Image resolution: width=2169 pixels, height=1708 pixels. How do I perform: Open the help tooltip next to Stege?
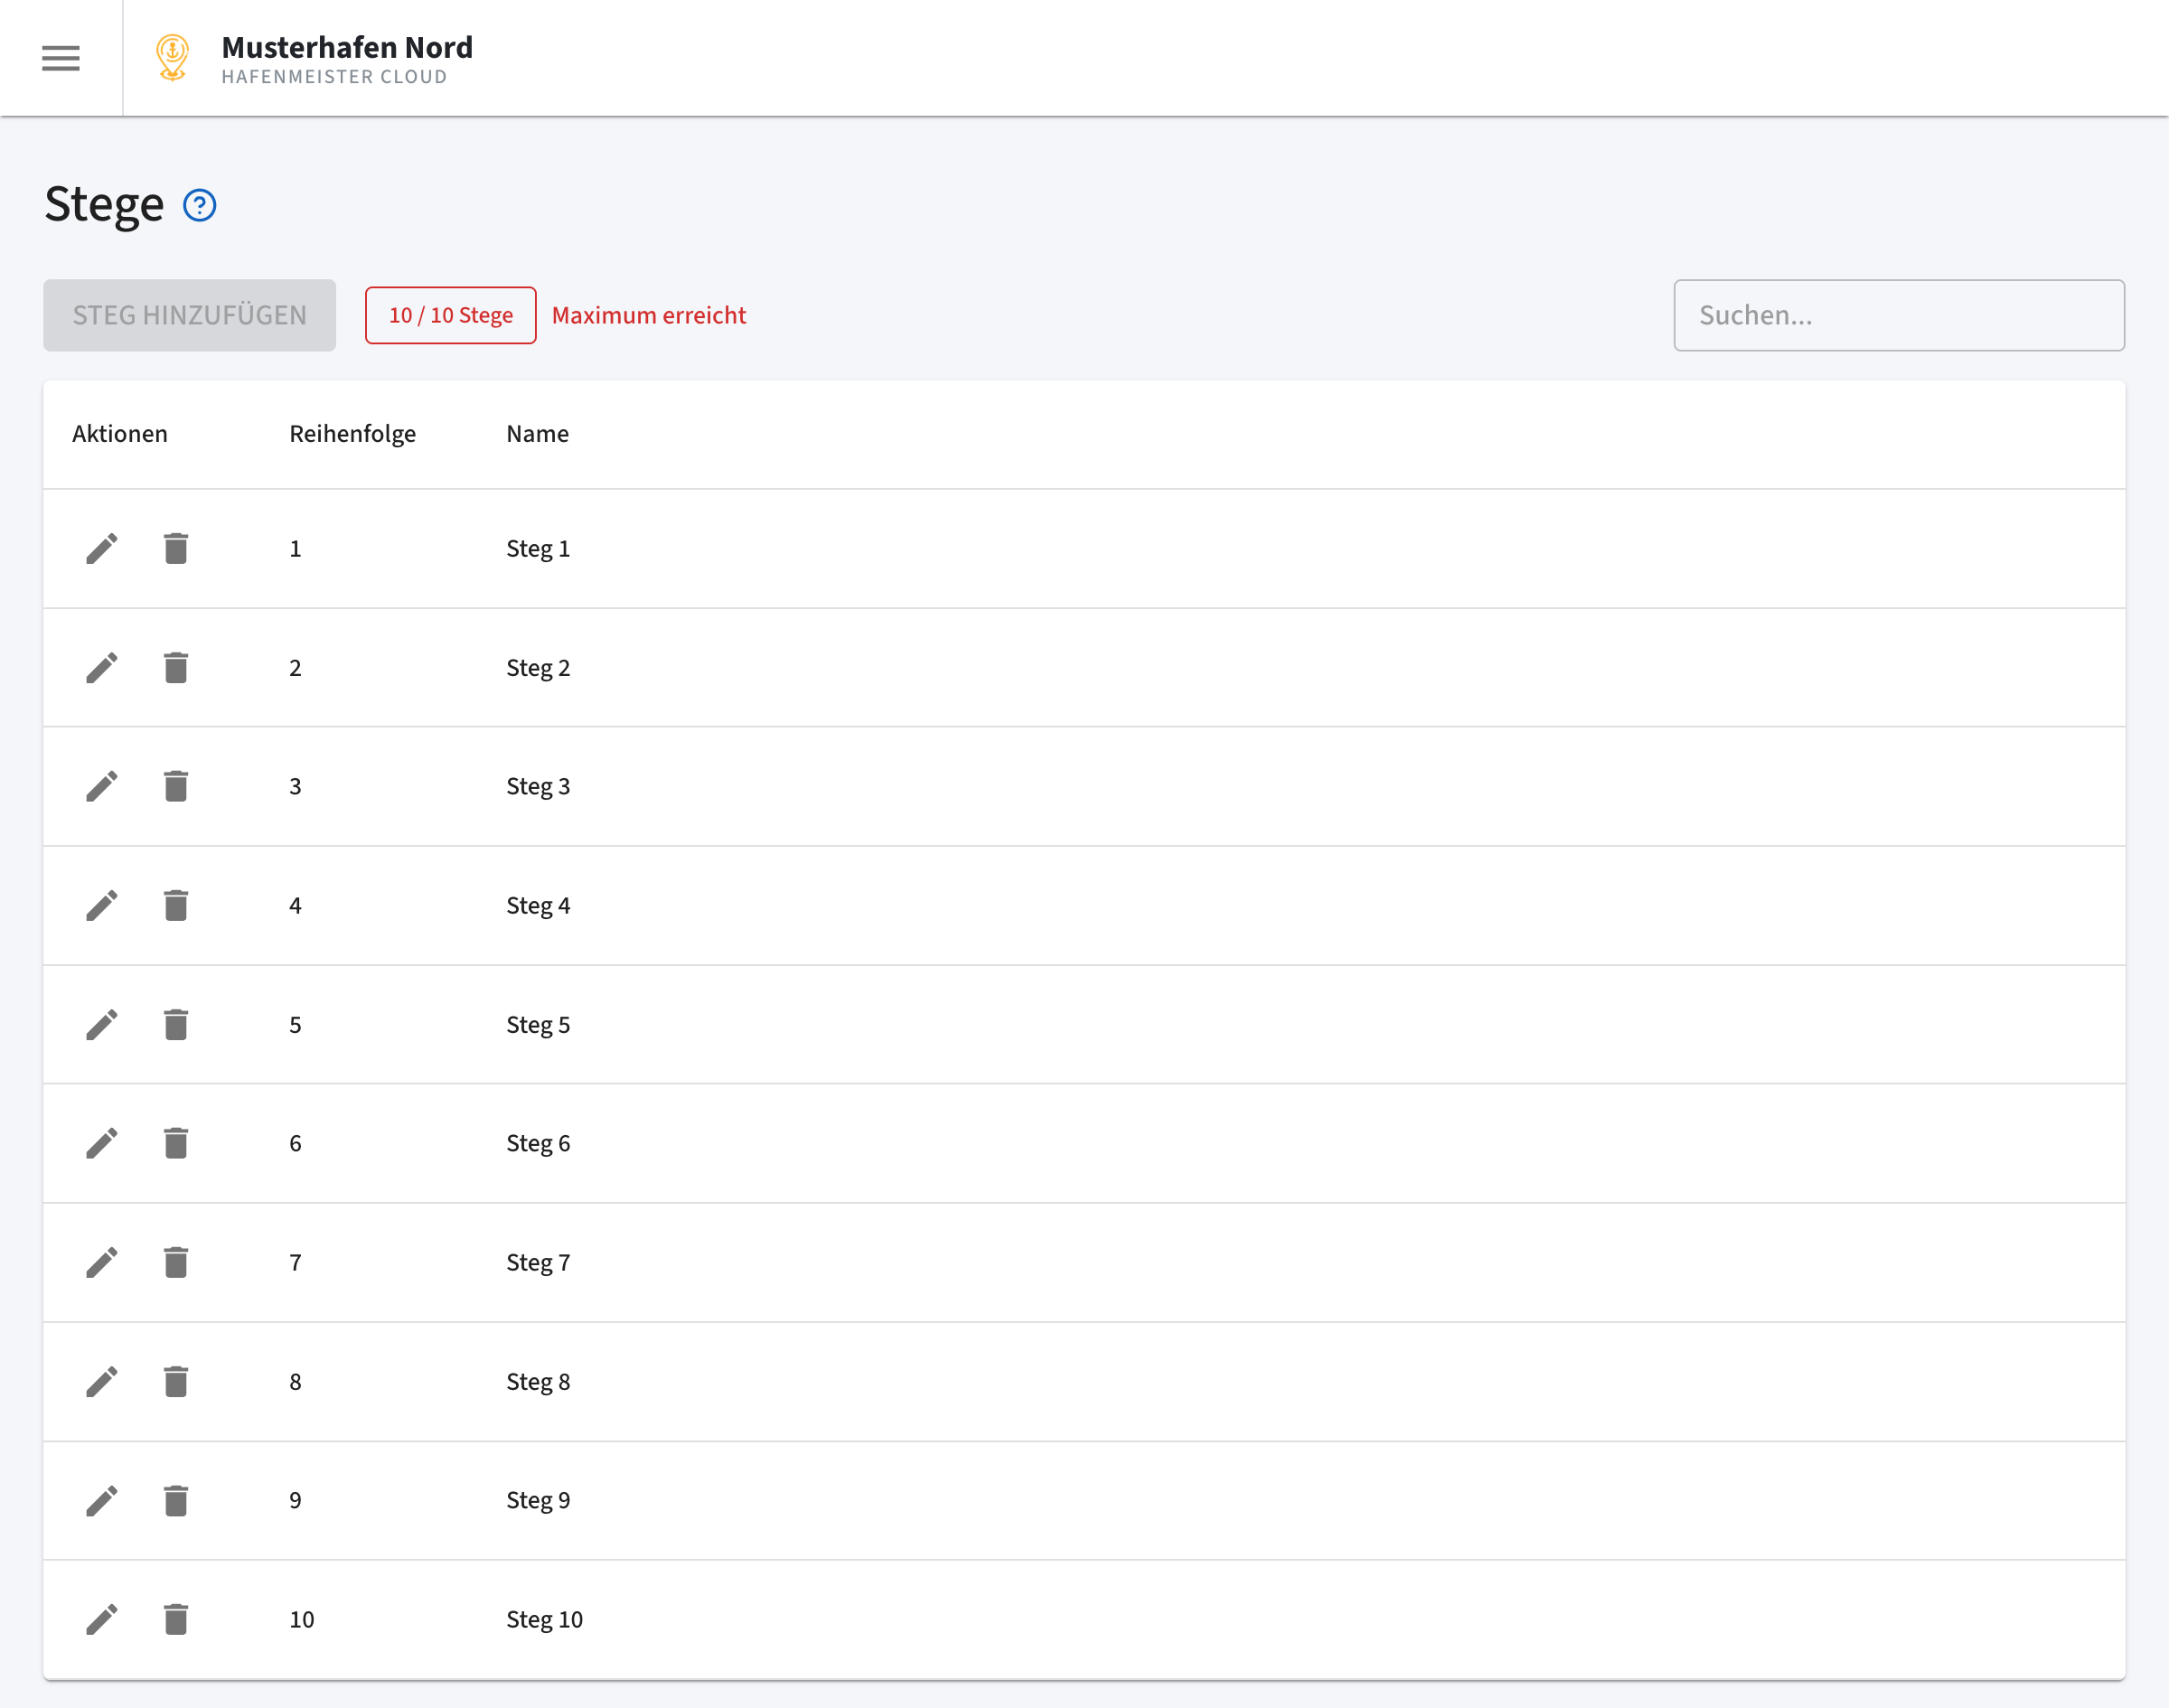198,206
